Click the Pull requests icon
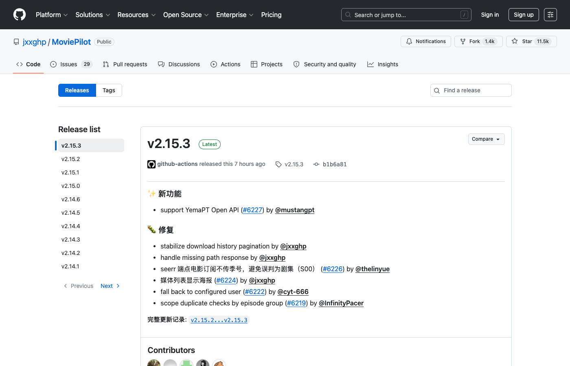The image size is (570, 366). point(106,64)
